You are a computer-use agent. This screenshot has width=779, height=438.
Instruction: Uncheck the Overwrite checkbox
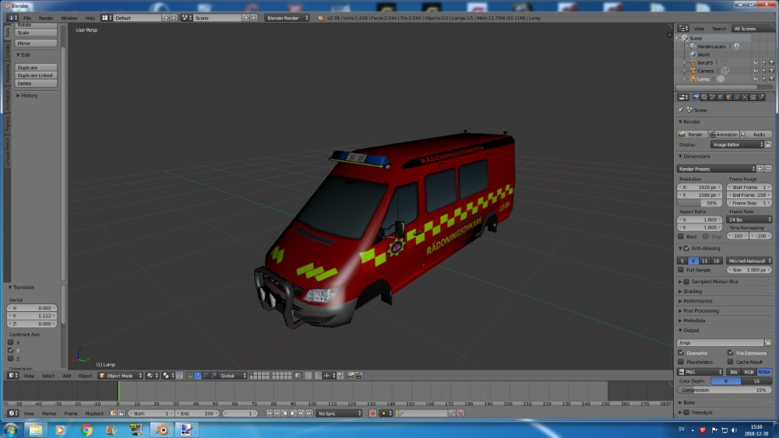(681, 352)
